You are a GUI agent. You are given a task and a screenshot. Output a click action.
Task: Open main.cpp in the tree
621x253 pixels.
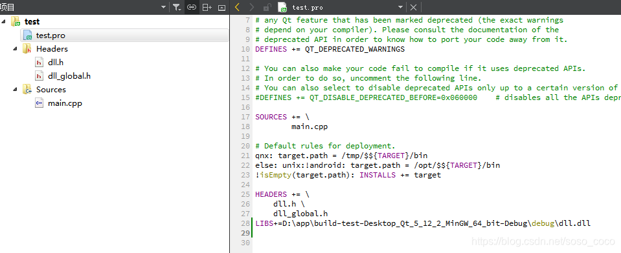pos(65,103)
